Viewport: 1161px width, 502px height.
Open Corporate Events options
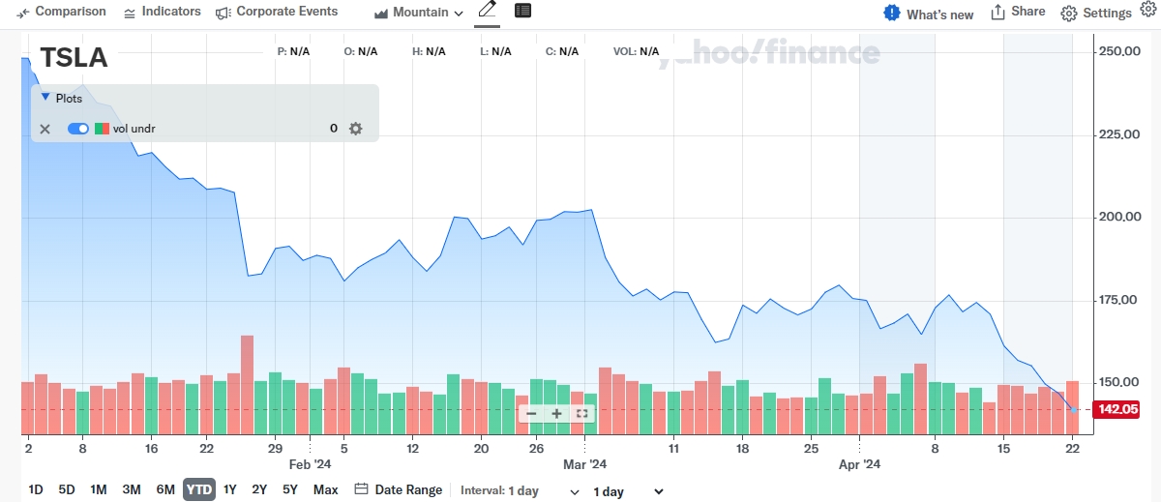point(277,12)
